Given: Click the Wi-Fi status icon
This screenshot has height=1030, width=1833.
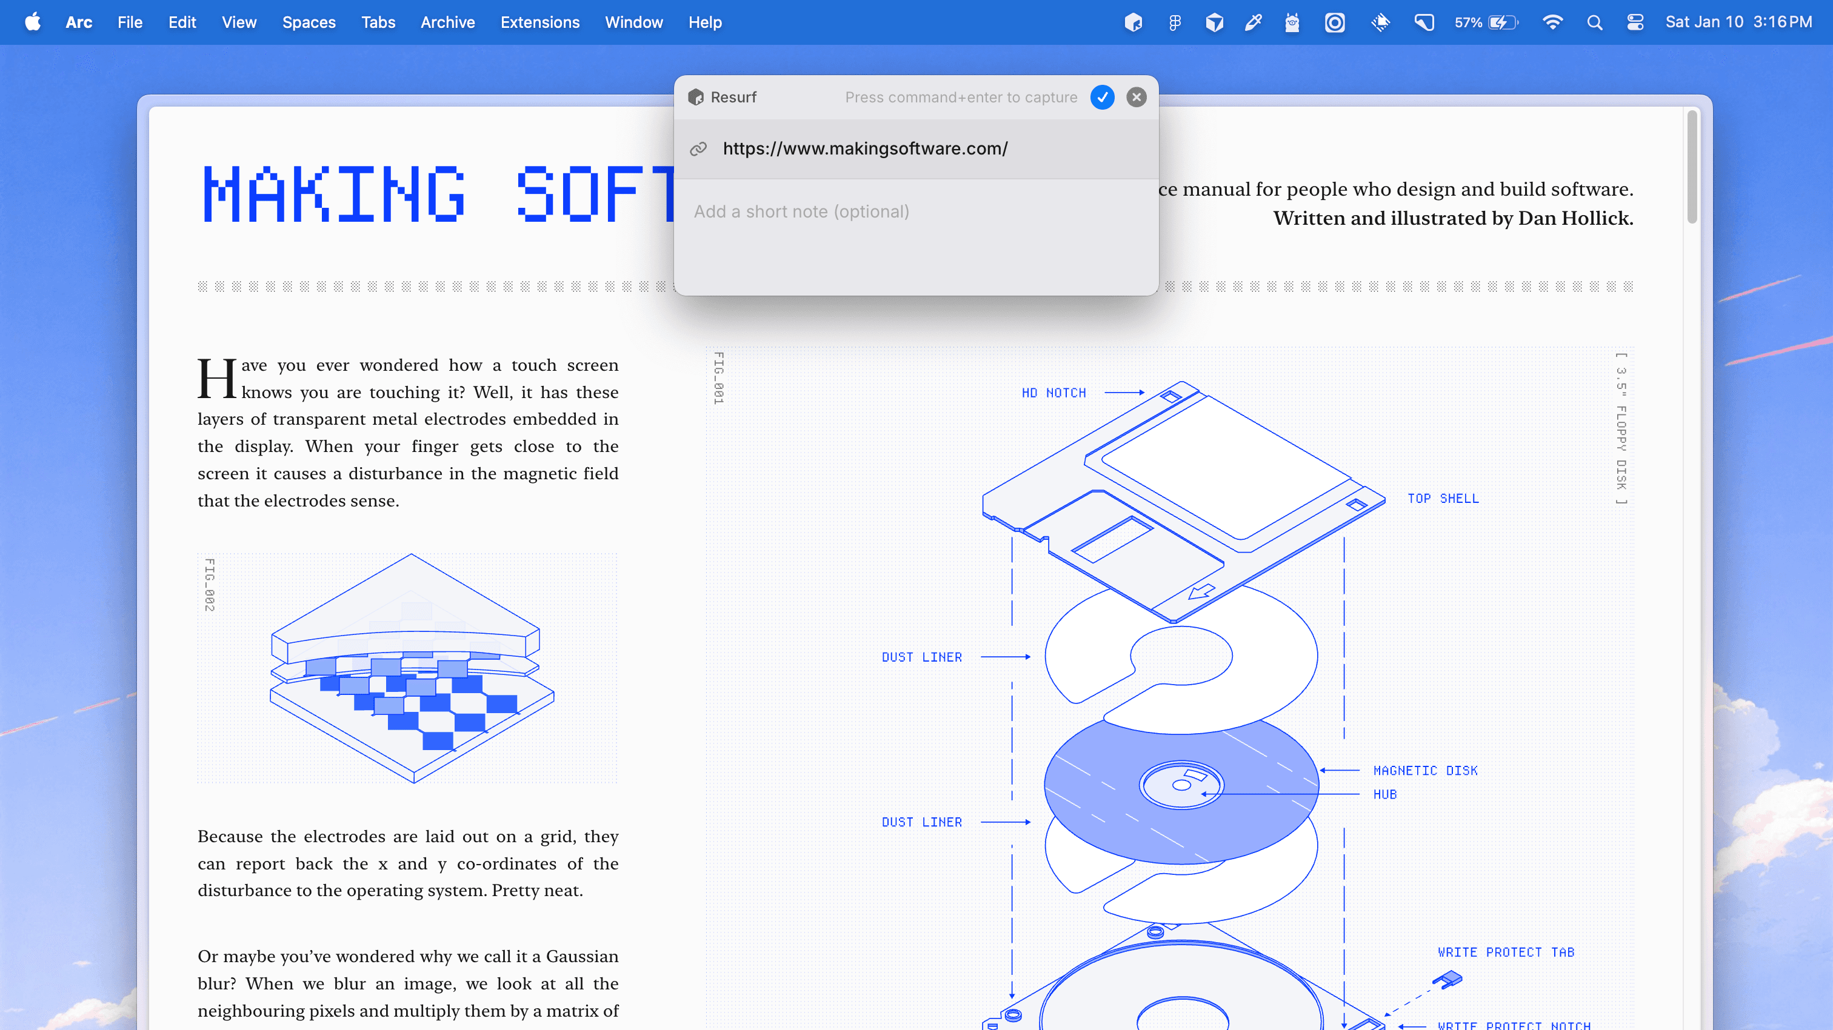Looking at the screenshot, I should click(1552, 23).
